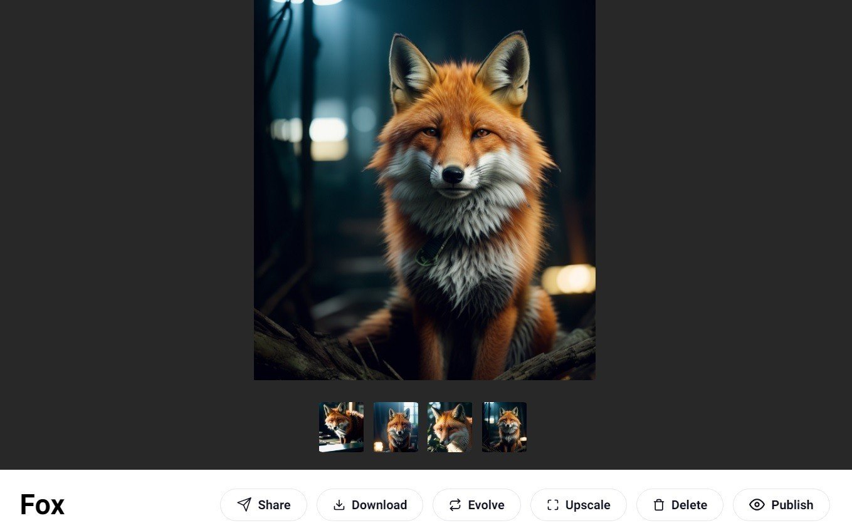Image resolution: width=852 pixels, height=528 pixels.
Task: Click the paper plane Share icon
Action: click(x=245, y=505)
